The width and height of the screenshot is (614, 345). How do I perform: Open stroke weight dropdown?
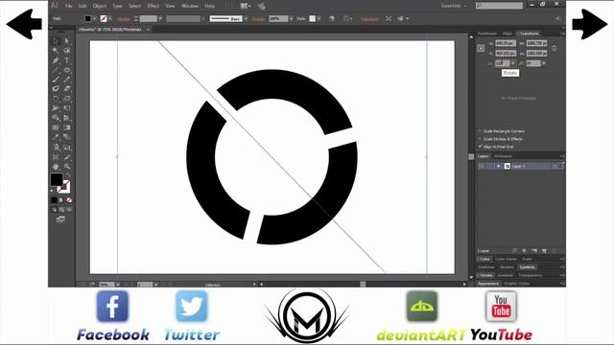click(160, 19)
